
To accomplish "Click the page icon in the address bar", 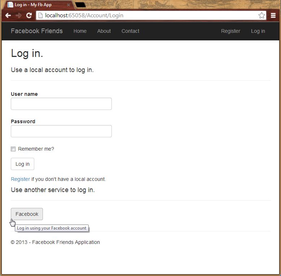I will click(x=41, y=15).
